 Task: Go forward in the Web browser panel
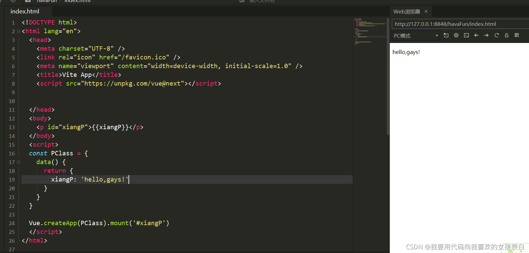[486, 35]
